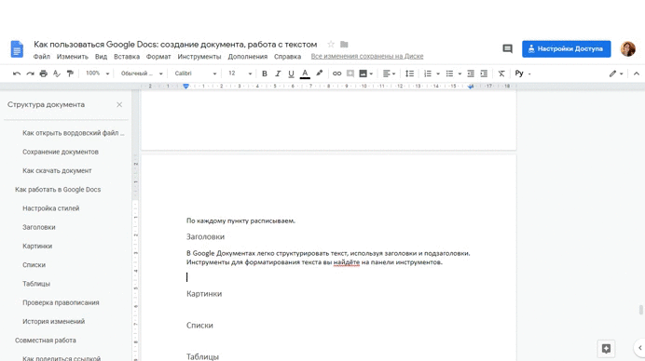645x361 pixels.
Task: Open the Формат menu
Action: pos(158,57)
